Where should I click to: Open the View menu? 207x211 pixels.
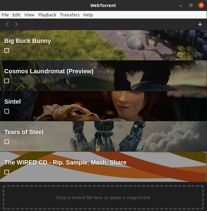29,15
